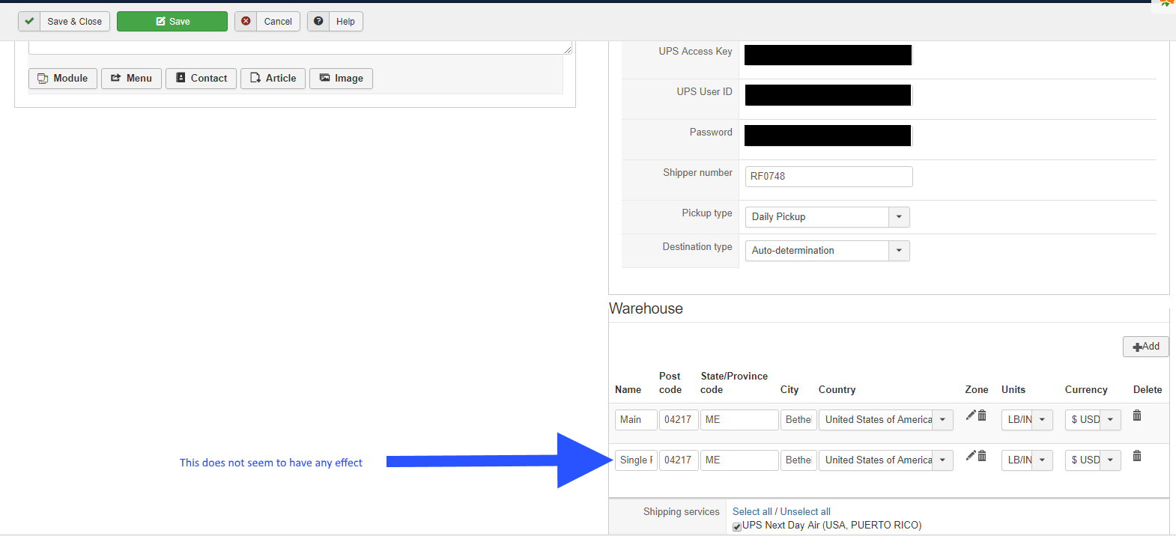Add a new warehouse with the Add button
The image size is (1176, 536).
pyautogui.click(x=1146, y=347)
